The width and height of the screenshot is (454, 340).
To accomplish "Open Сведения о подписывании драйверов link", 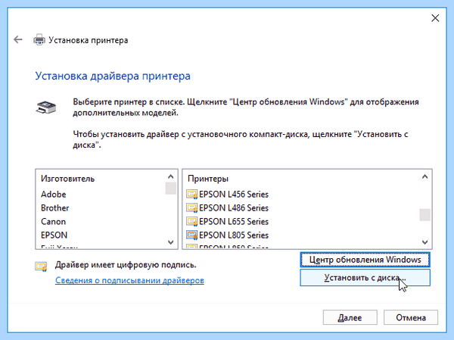I will pyautogui.click(x=129, y=280).
